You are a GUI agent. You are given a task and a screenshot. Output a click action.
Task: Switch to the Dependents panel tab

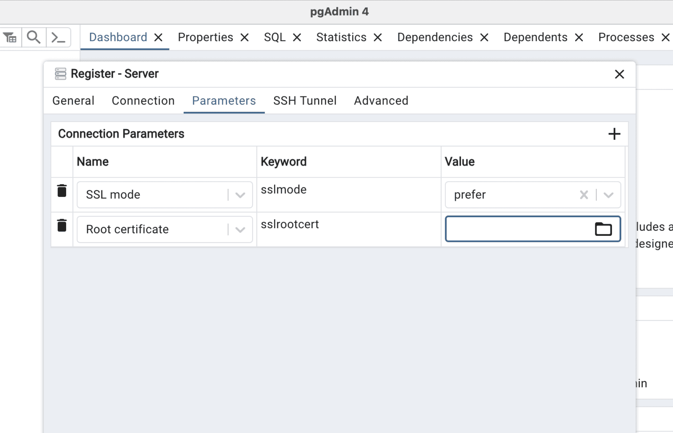pos(536,37)
